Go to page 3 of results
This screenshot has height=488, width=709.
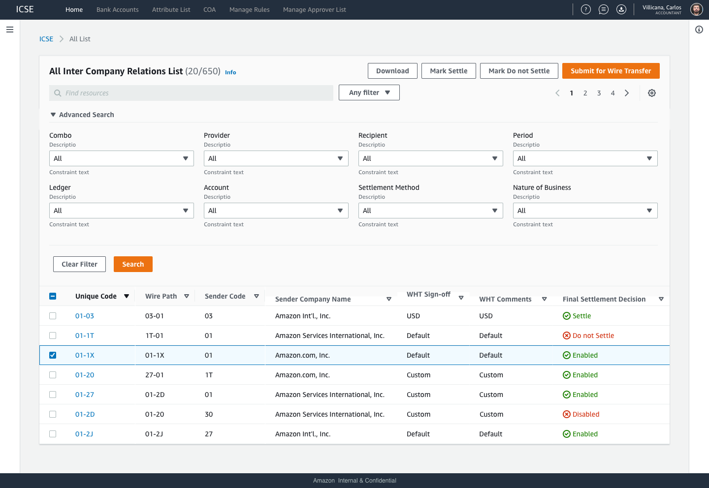tap(599, 93)
